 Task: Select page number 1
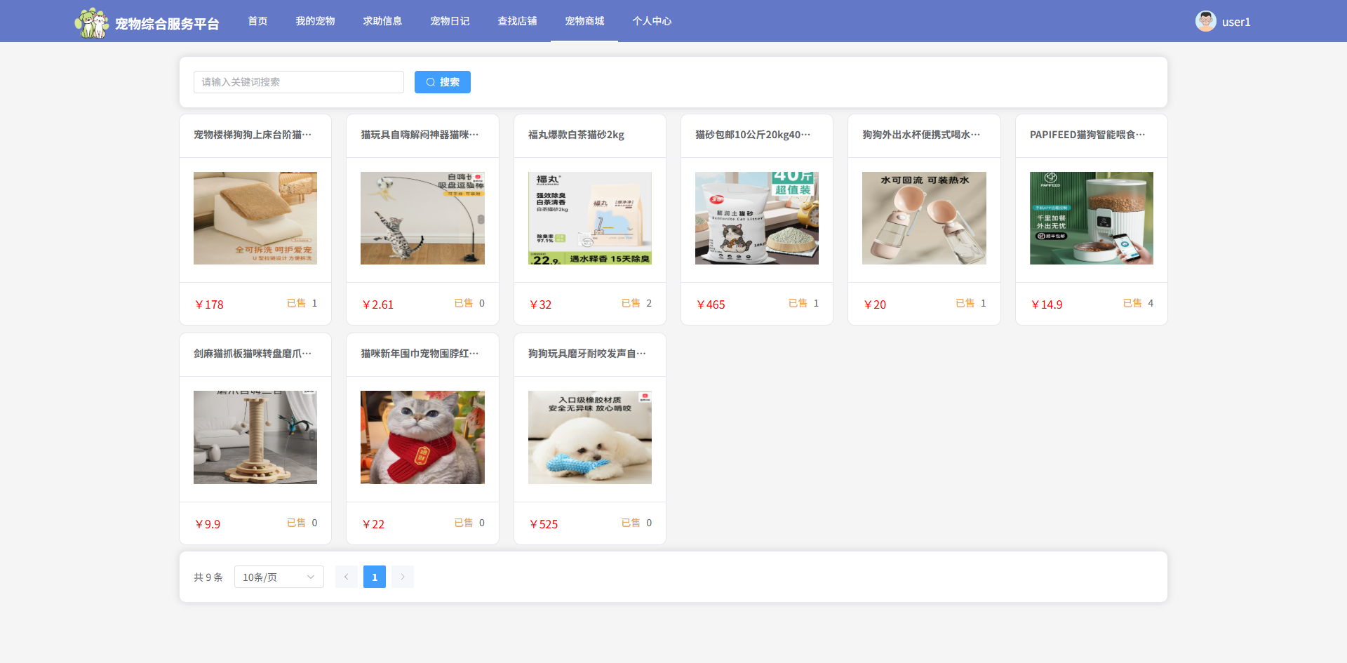click(375, 577)
